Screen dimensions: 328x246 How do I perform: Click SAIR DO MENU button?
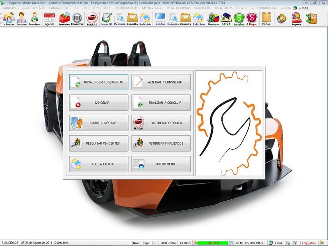[161, 164]
